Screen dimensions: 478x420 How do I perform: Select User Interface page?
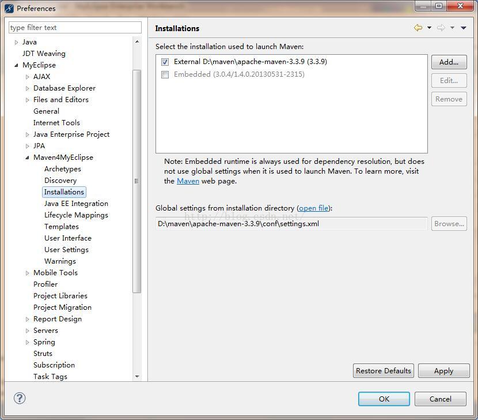(x=68, y=238)
